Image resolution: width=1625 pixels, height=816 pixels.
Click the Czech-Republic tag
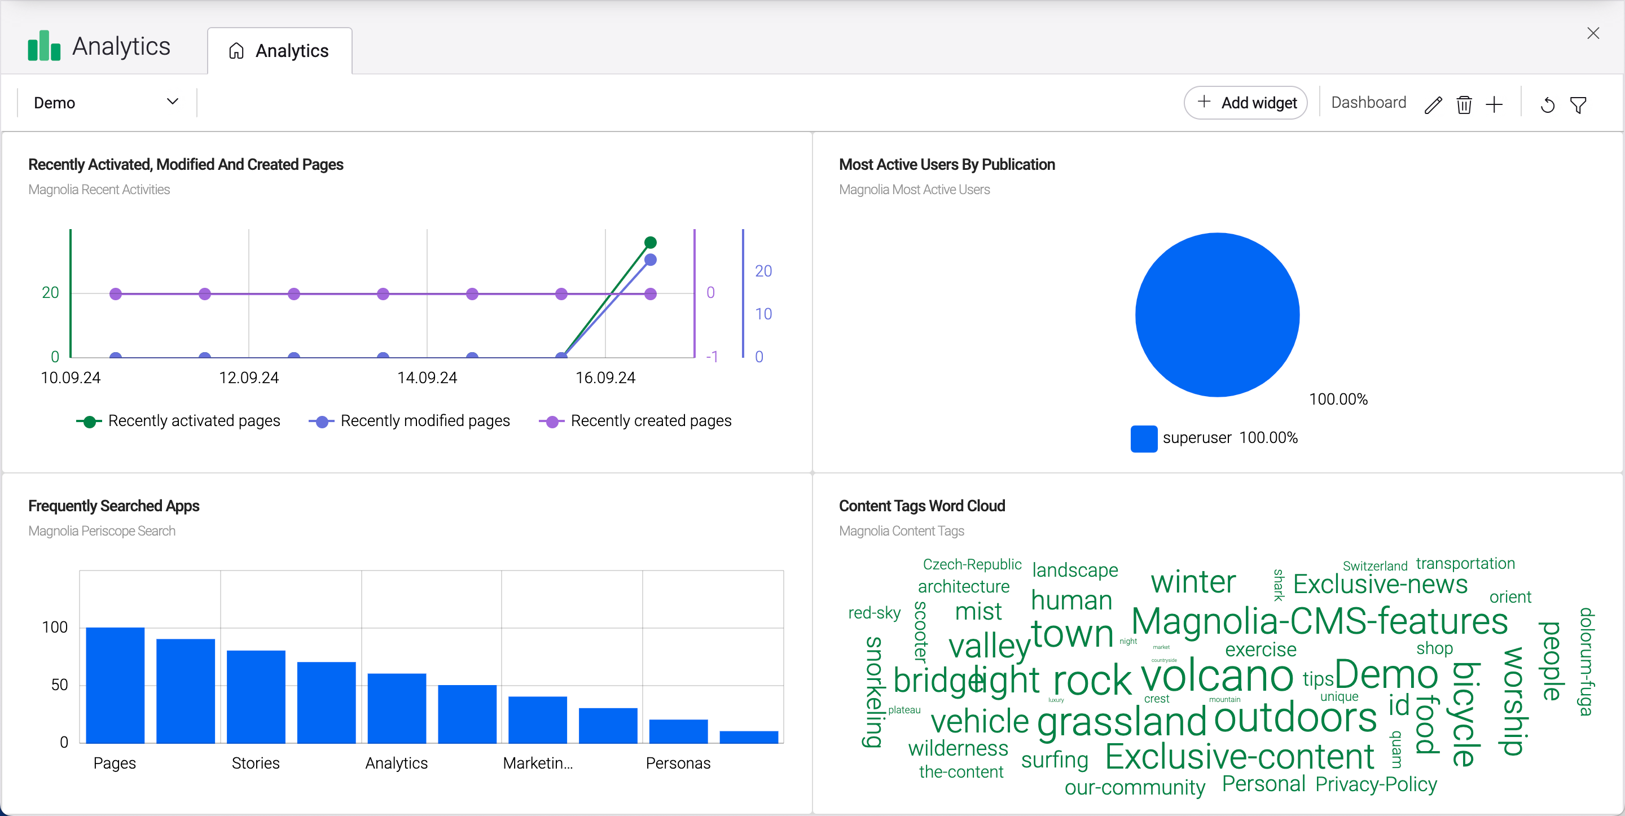coord(972,564)
